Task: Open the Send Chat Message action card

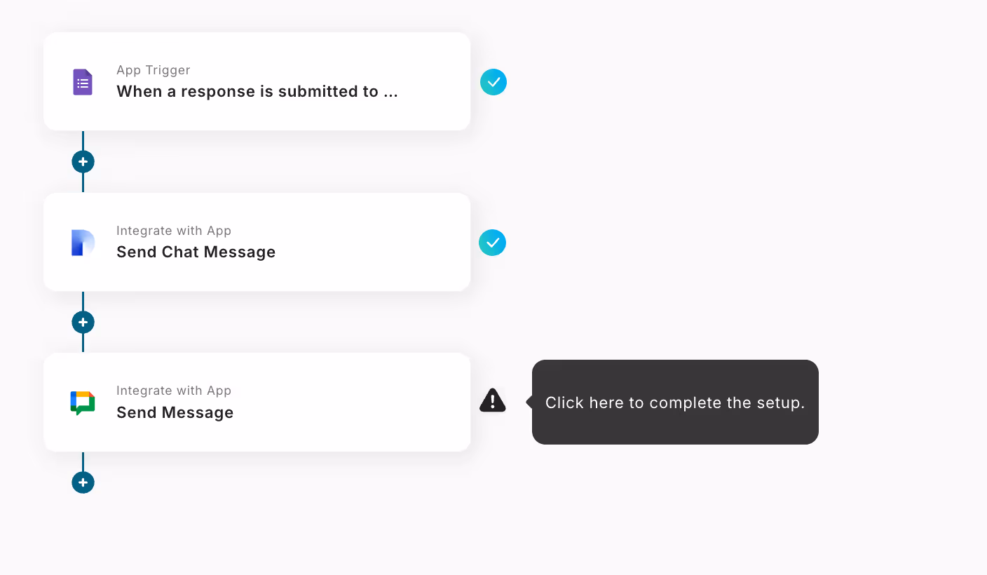Action: point(257,242)
